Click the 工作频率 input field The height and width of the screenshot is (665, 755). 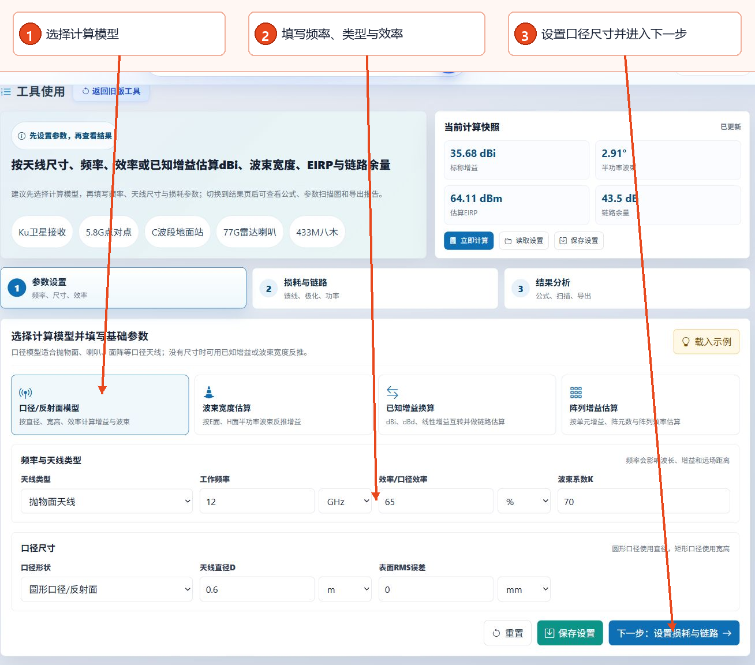(257, 501)
